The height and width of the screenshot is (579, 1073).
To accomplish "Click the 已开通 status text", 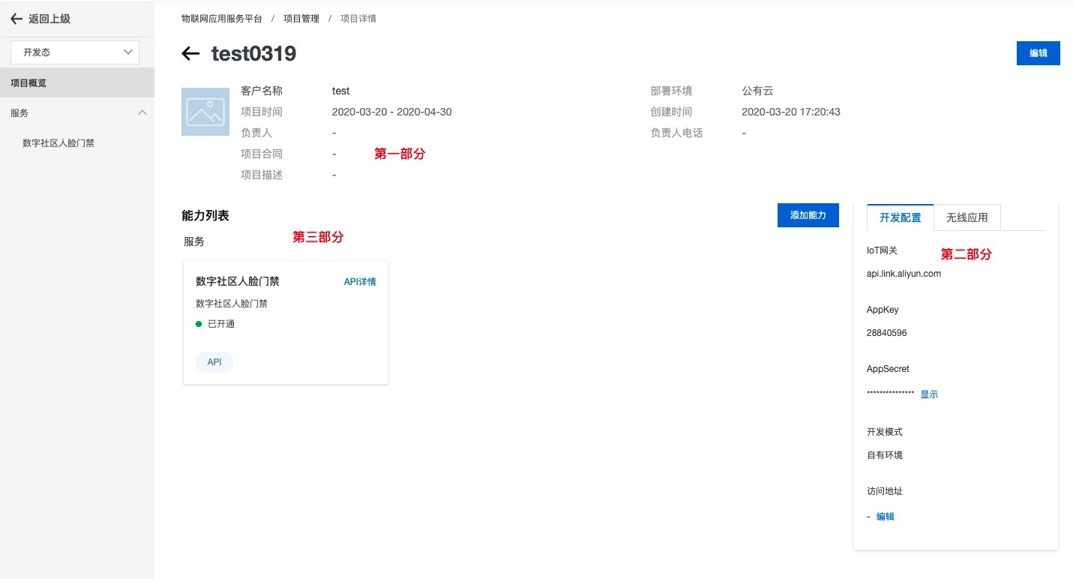I will click(221, 324).
